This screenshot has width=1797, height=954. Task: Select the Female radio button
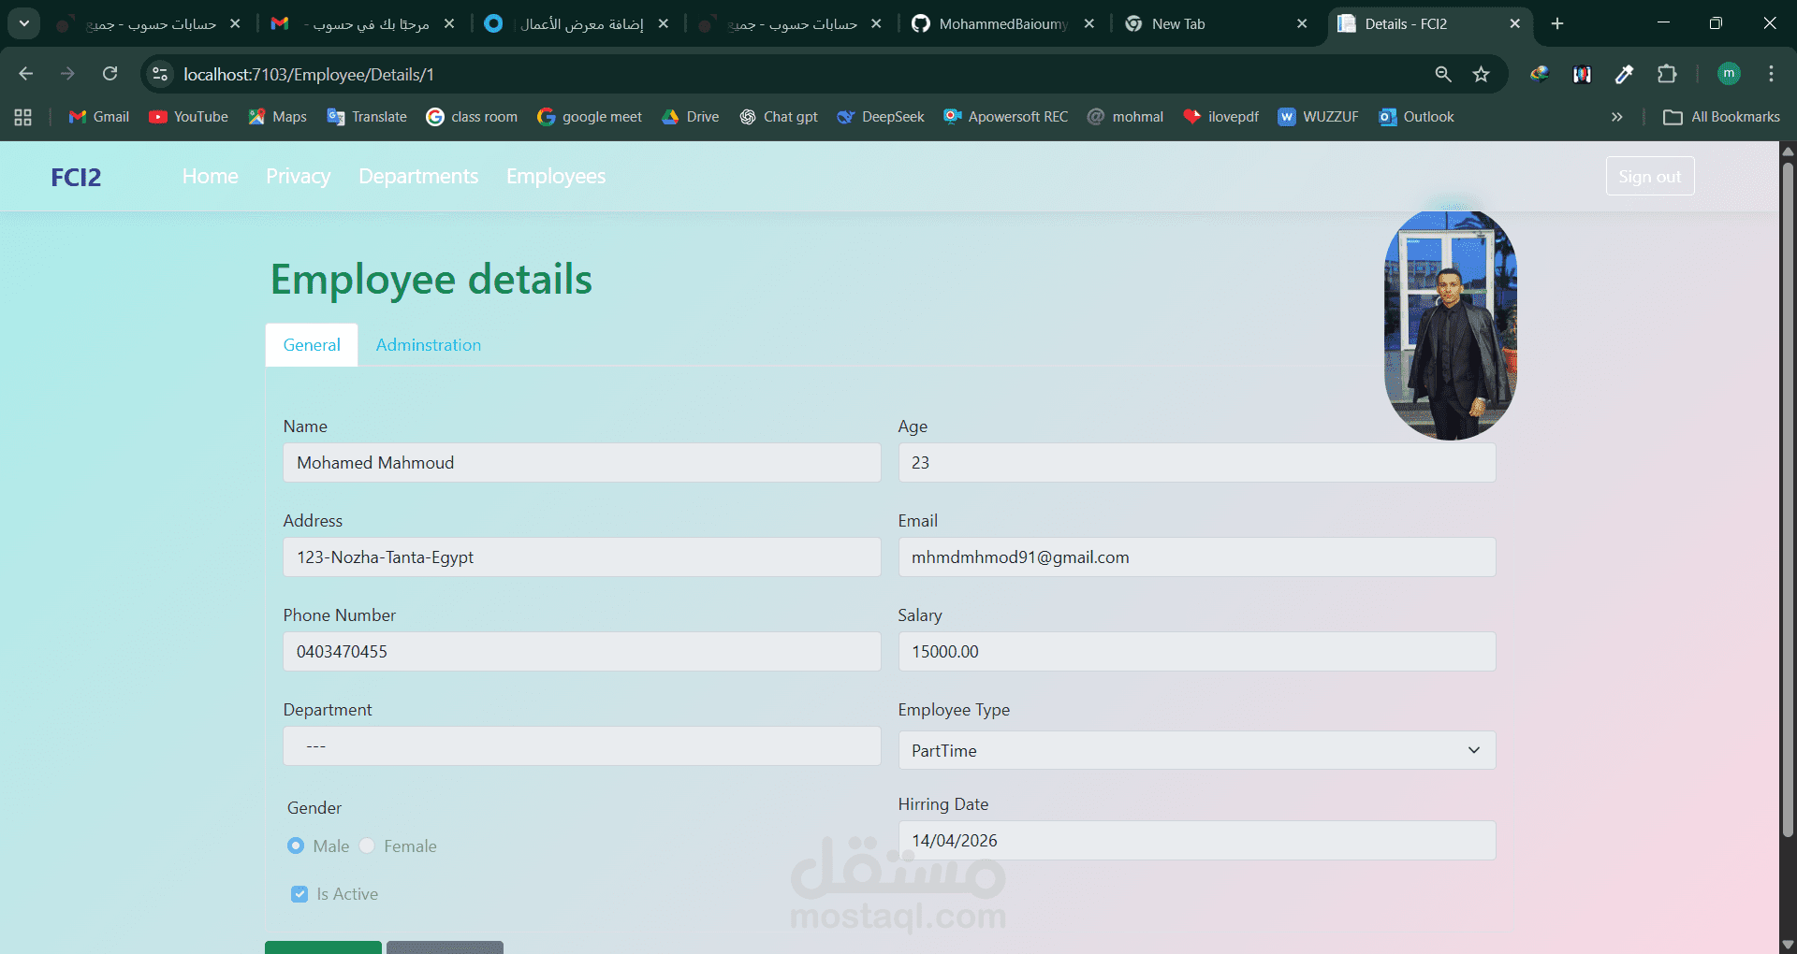(x=367, y=846)
